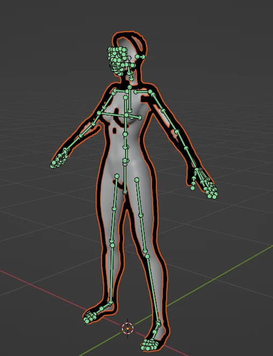Screen dimensions: 273x356
Task: Select the thigh bone on the screen-left leg
Action: coord(116,192)
